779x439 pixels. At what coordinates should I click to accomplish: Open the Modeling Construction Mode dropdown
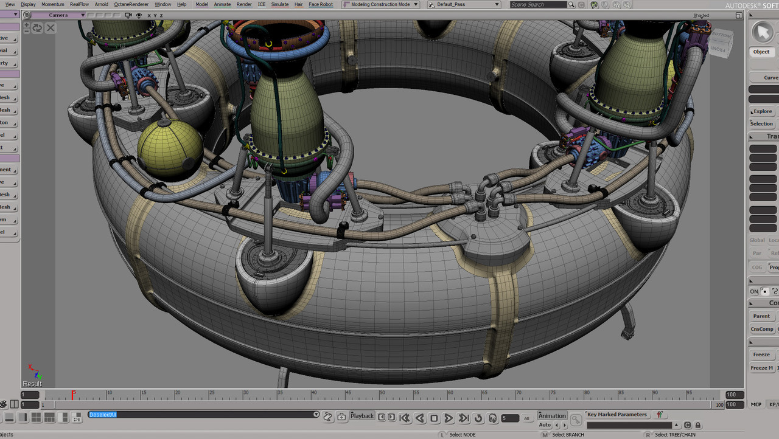click(380, 4)
